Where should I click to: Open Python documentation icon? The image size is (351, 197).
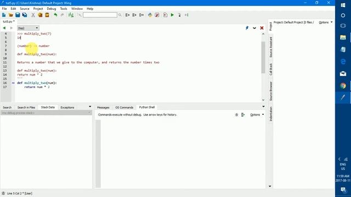150,15
